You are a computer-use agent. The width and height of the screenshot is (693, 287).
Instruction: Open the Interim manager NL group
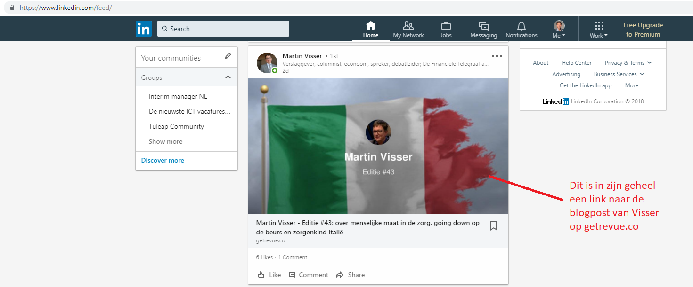pyautogui.click(x=178, y=96)
